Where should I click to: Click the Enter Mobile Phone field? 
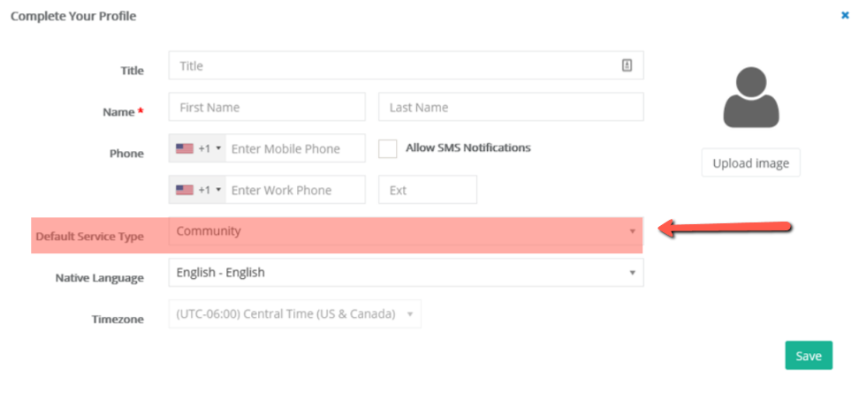[x=295, y=149]
